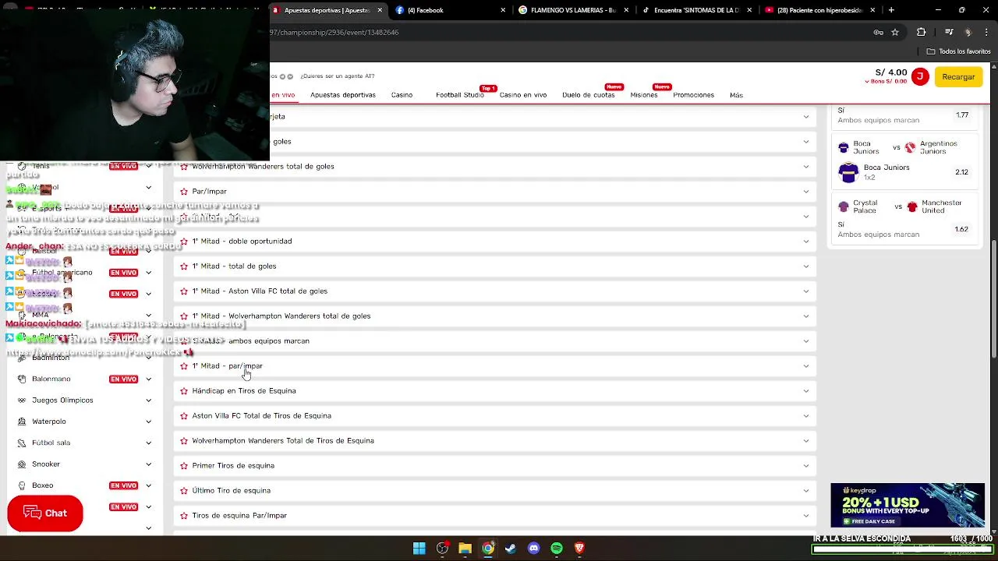Open the Football Studio nav item
The height and width of the screenshot is (561, 998).
pyautogui.click(x=460, y=95)
